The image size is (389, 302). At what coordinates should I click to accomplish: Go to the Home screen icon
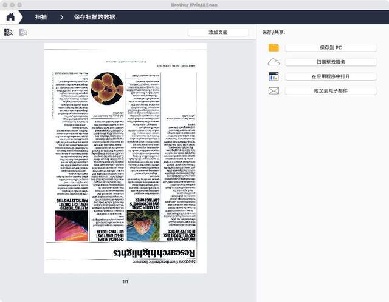pyautogui.click(x=10, y=17)
